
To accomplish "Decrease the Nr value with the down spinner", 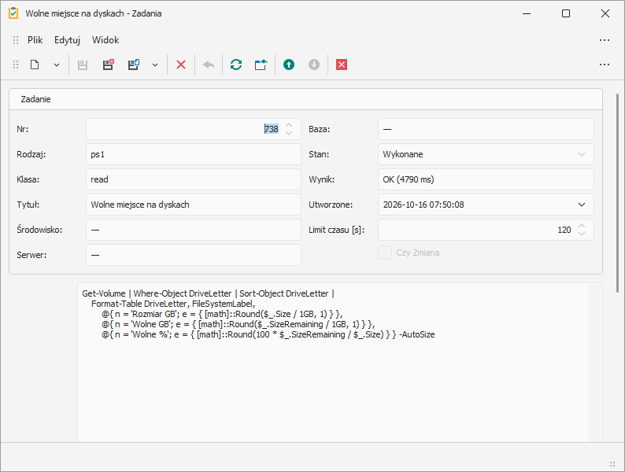I will (289, 133).
